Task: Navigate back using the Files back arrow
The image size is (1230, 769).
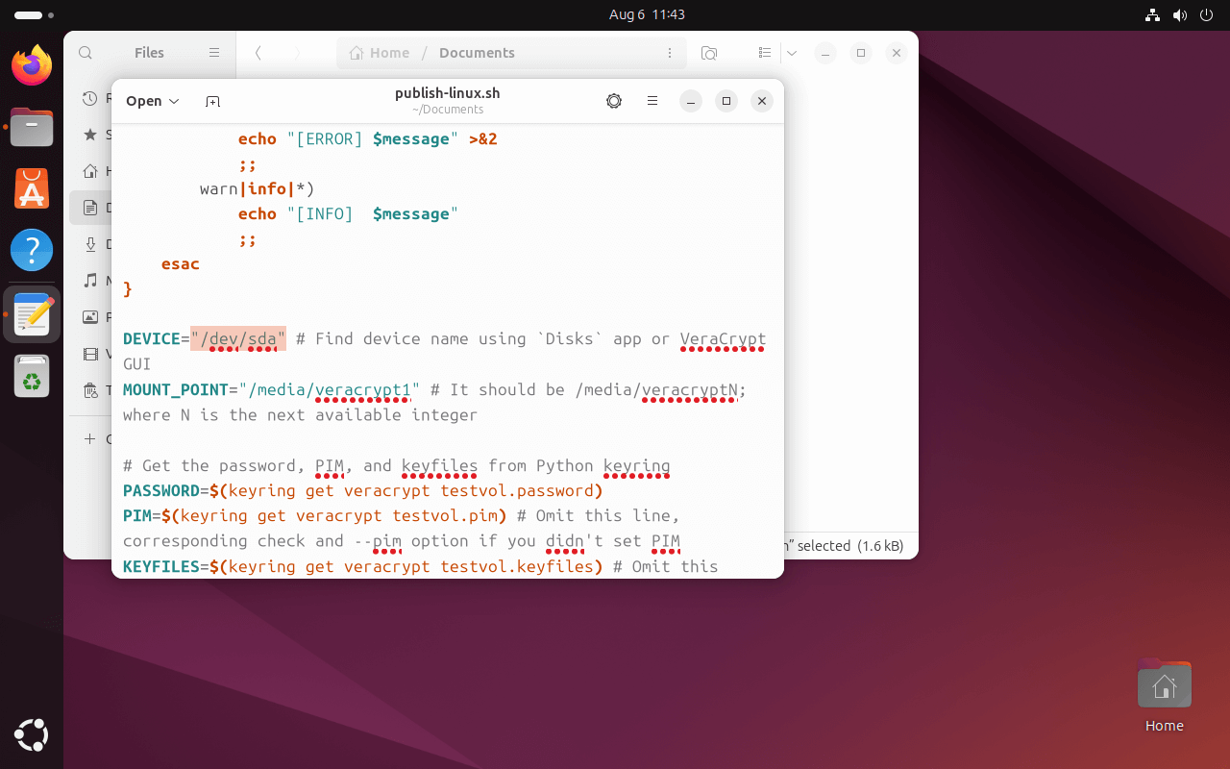Action: (x=258, y=53)
